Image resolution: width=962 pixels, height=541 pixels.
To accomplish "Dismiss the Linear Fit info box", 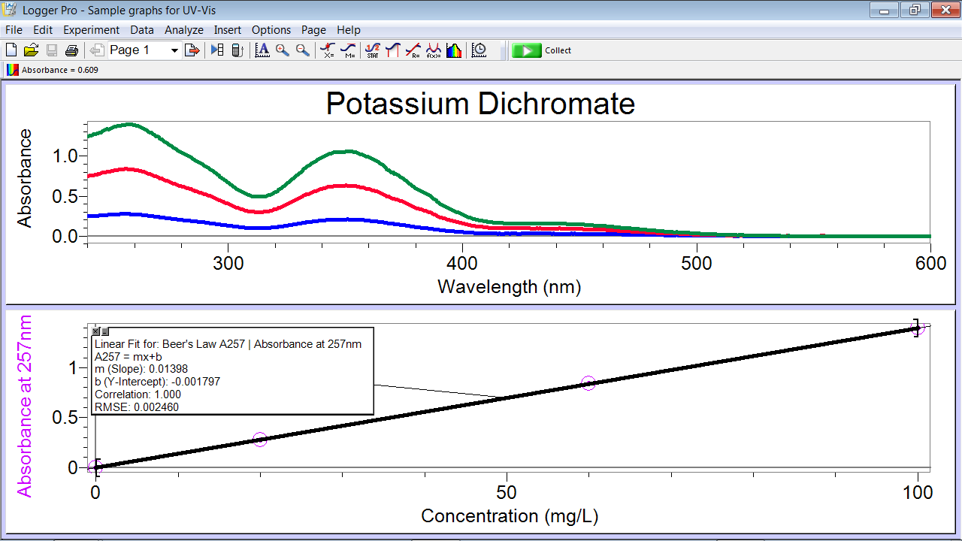I will 95,331.
